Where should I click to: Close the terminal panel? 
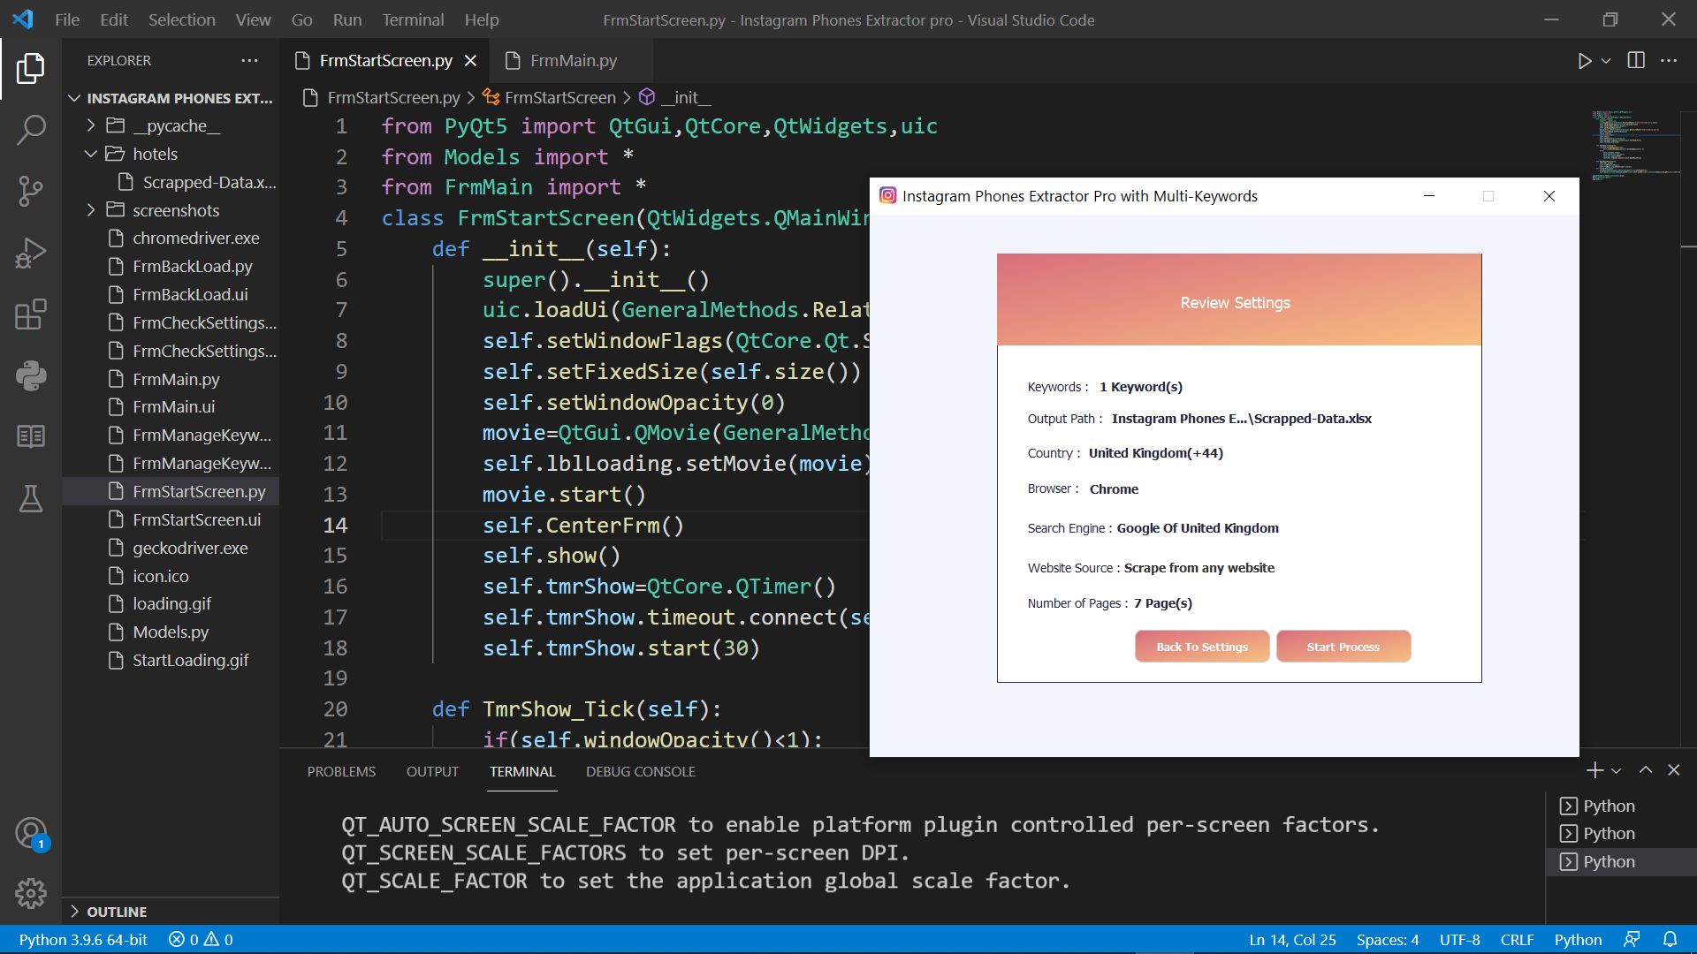1674,770
